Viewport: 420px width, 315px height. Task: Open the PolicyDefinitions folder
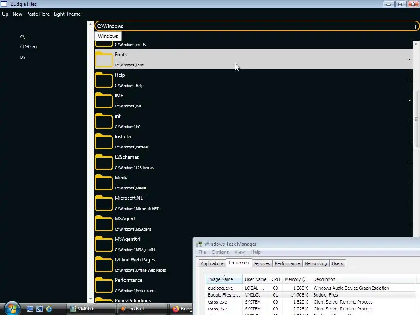[133, 301]
